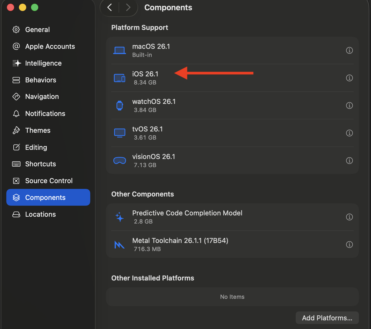Click the info icon for macOS 26.1

click(349, 50)
